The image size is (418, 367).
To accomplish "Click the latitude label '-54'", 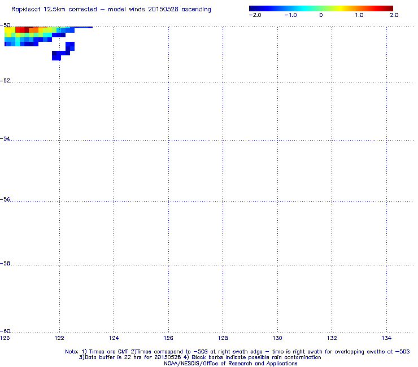I will (x=5, y=138).
